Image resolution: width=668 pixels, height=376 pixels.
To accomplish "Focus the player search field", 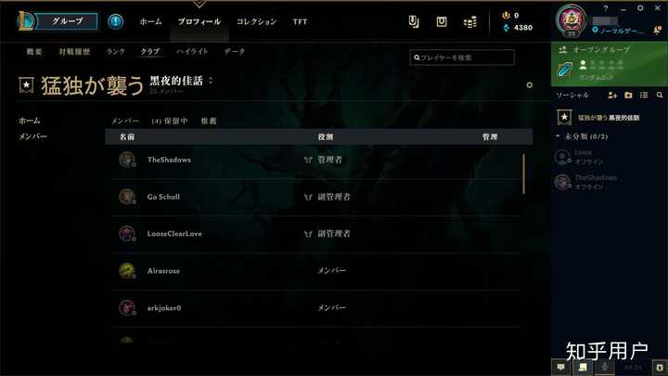I will click(x=462, y=58).
